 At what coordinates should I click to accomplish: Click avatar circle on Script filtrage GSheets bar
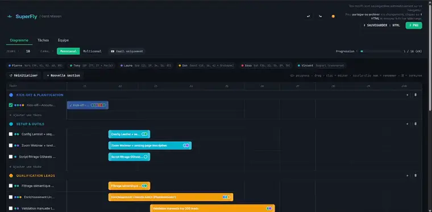pyautogui.click(x=146, y=157)
